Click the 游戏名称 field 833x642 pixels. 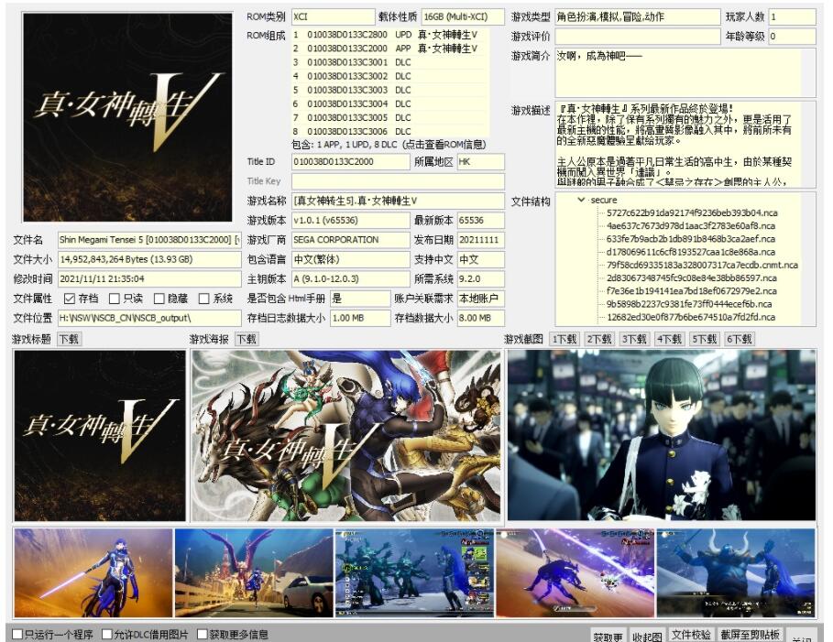pos(398,201)
